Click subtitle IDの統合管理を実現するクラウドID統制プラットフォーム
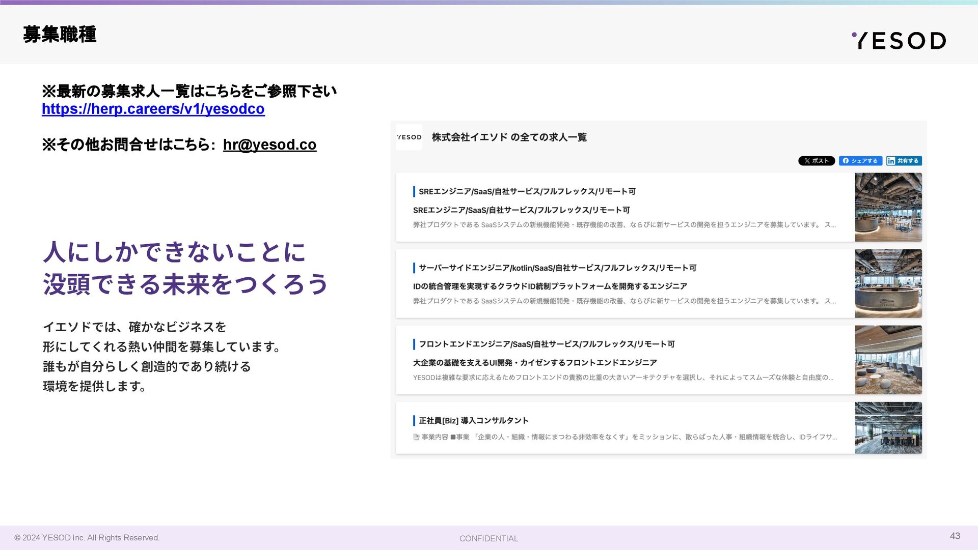Screen dimensions: 978x550 pos(550,286)
